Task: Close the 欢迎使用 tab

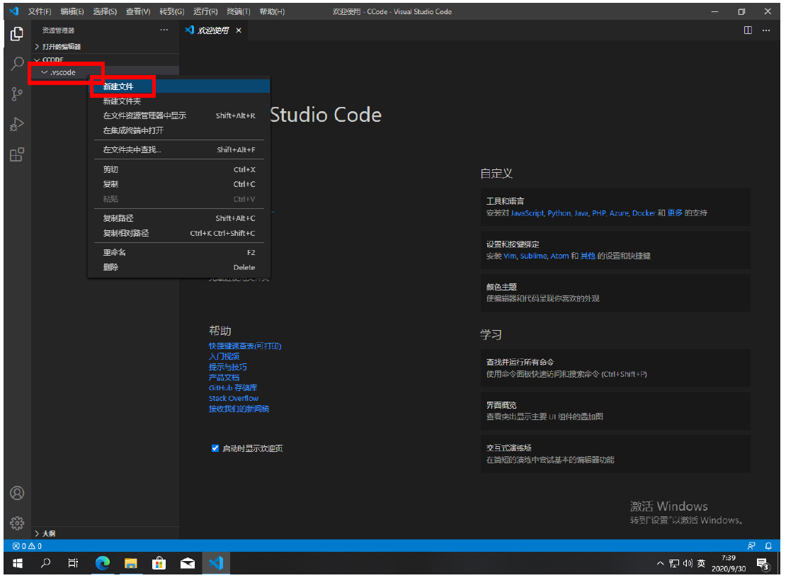Action: 239,30
